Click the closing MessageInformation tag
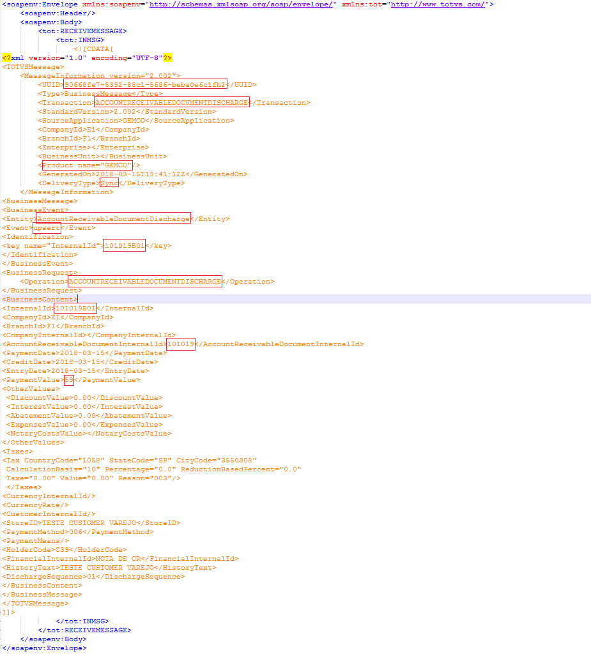The width and height of the screenshot is (591, 654). pyautogui.click(x=66, y=192)
